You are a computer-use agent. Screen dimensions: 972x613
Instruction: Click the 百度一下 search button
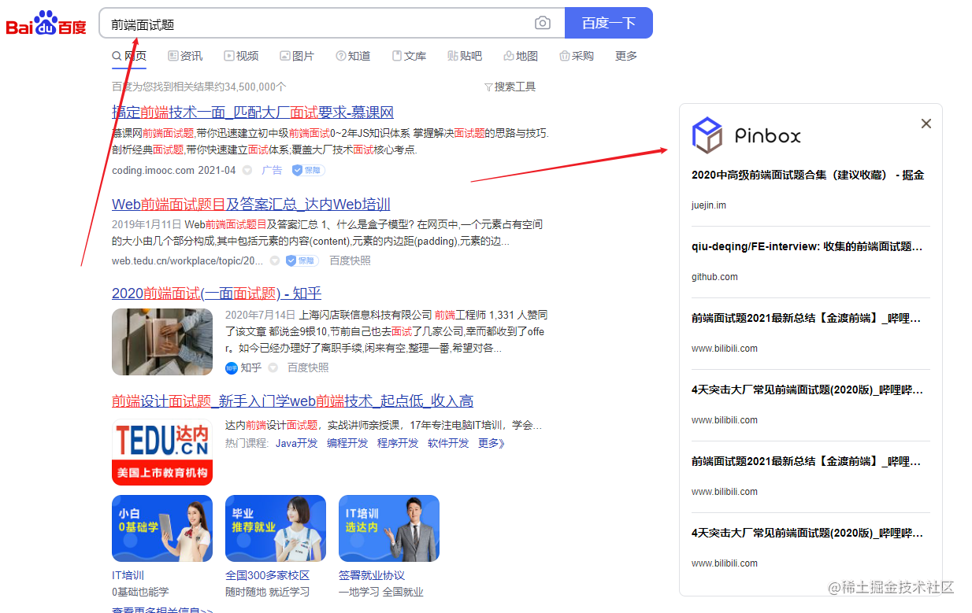click(x=609, y=23)
